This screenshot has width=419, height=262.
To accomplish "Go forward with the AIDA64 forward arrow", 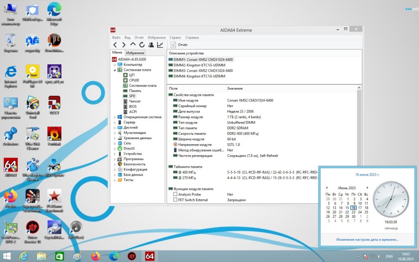I will 124,45.
